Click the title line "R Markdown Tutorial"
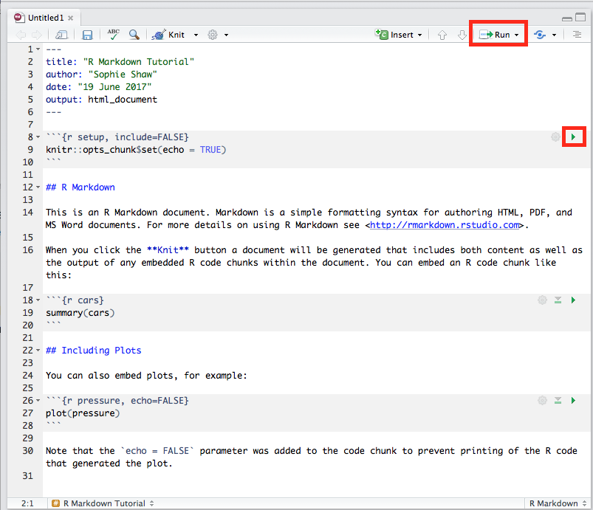This screenshot has height=510, width=593. [120, 61]
